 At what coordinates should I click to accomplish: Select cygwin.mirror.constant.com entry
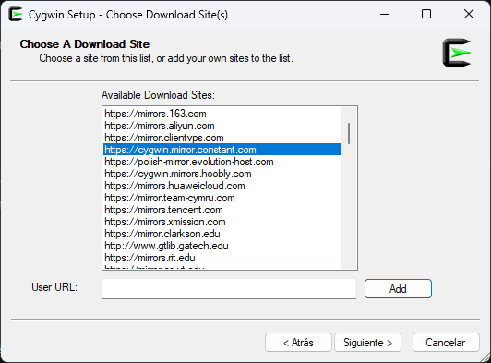(x=222, y=150)
